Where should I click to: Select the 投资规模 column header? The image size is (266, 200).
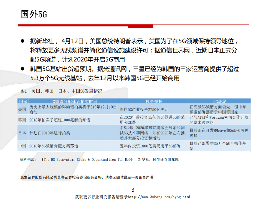pos(154,101)
